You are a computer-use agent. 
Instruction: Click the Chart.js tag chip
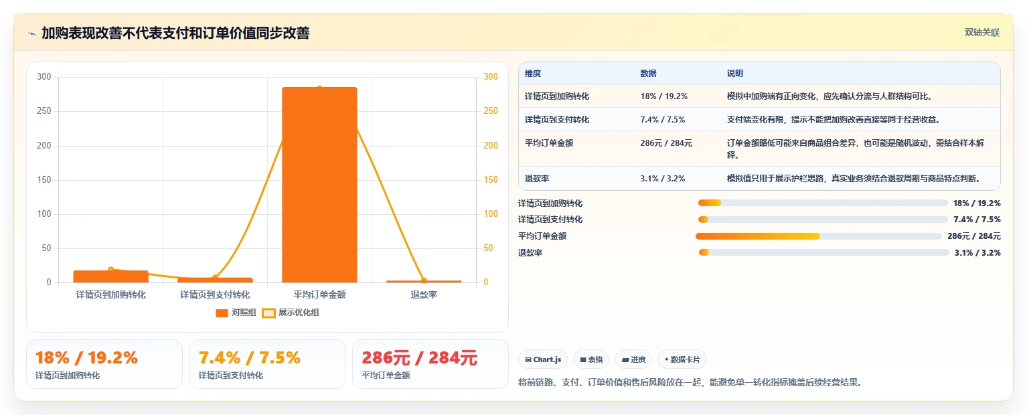[543, 359]
